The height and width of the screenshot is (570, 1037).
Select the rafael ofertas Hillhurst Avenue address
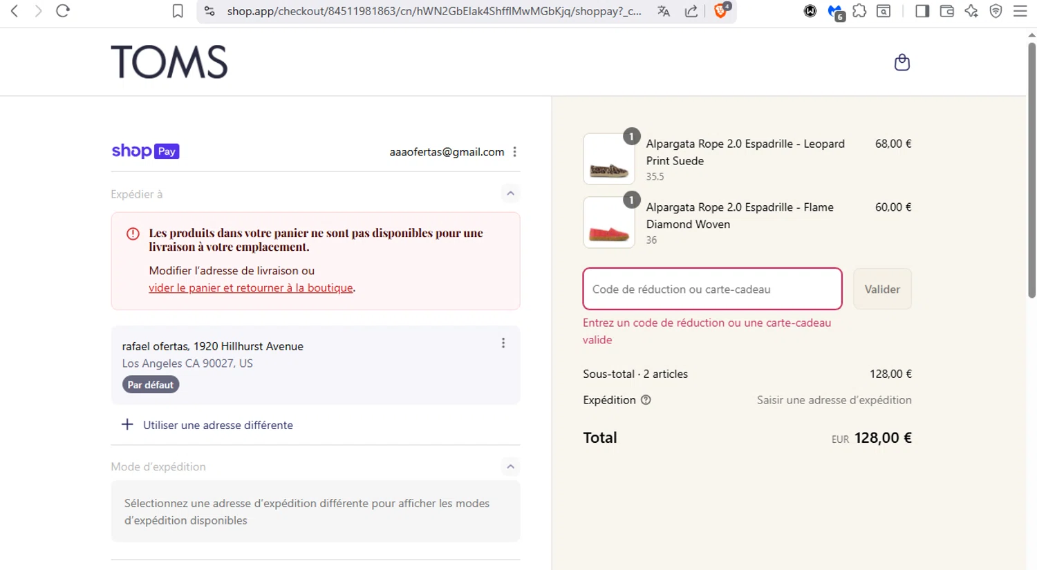click(x=315, y=365)
